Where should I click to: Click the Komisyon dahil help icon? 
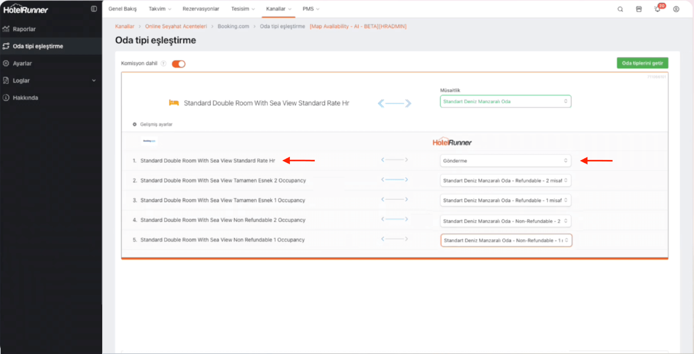(164, 63)
